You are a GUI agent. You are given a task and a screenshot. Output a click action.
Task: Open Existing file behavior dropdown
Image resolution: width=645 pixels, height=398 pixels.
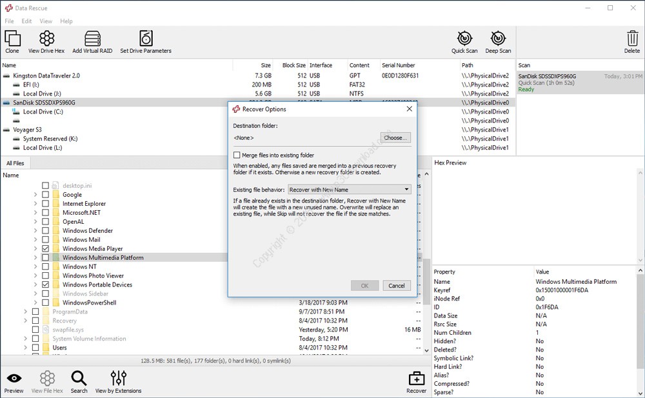tap(349, 190)
